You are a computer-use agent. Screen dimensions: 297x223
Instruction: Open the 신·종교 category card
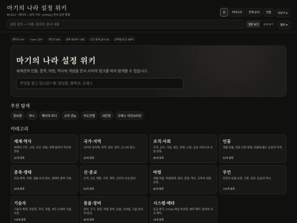pyautogui.click(x=113, y=180)
